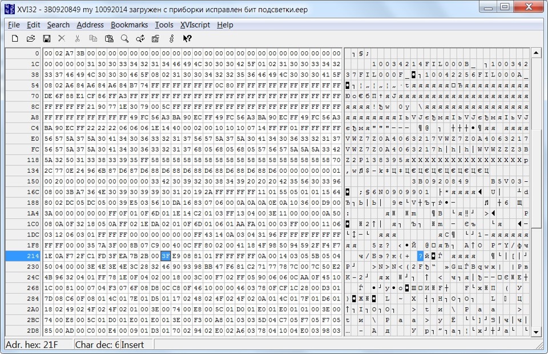Click address label E0
548x354 pixels.
coord(23,139)
